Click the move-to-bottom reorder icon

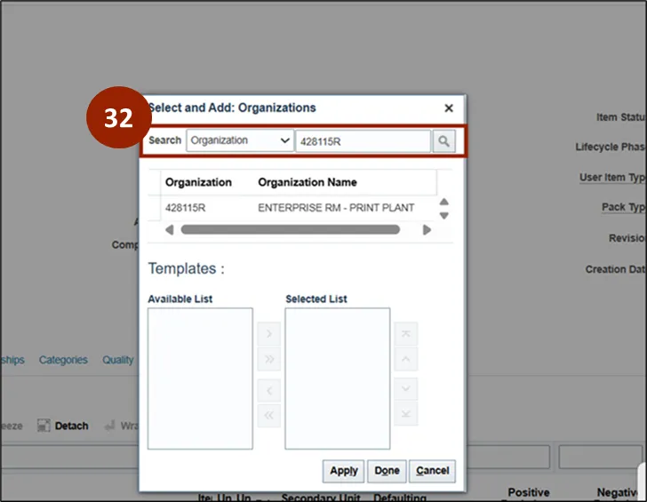(x=406, y=414)
